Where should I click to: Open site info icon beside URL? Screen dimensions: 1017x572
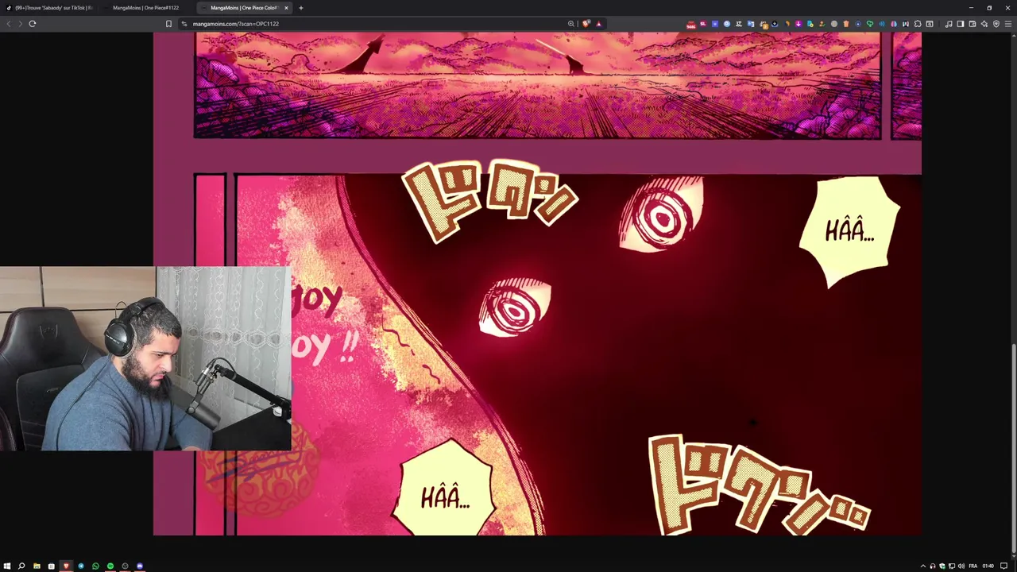coord(184,24)
